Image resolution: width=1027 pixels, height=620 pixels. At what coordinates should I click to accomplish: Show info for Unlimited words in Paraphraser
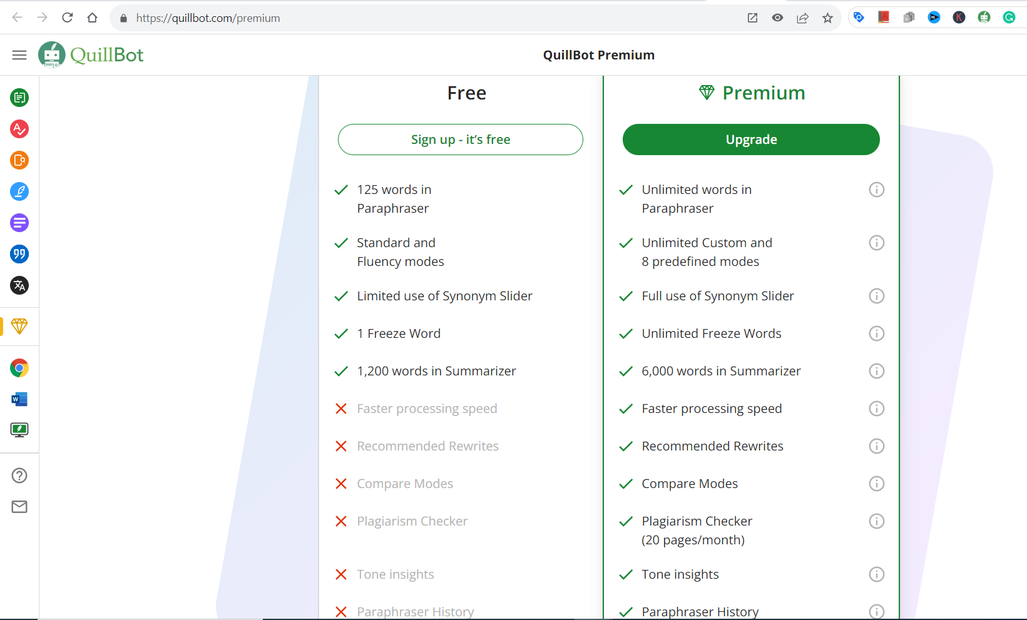point(877,190)
